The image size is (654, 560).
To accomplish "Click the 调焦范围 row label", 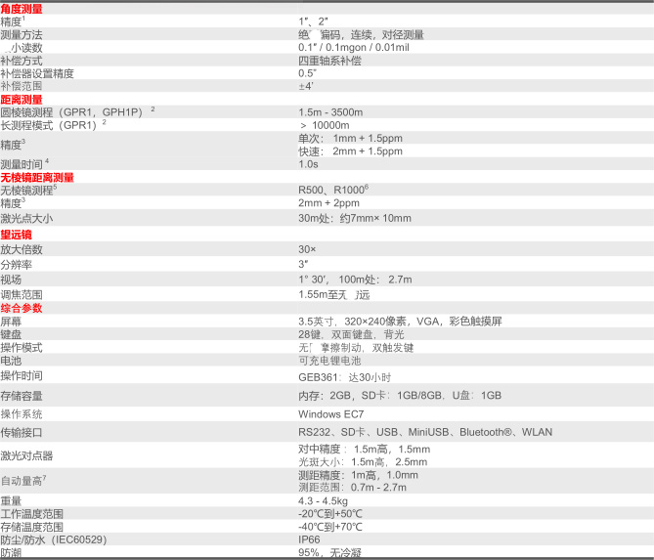I will pos(22,294).
